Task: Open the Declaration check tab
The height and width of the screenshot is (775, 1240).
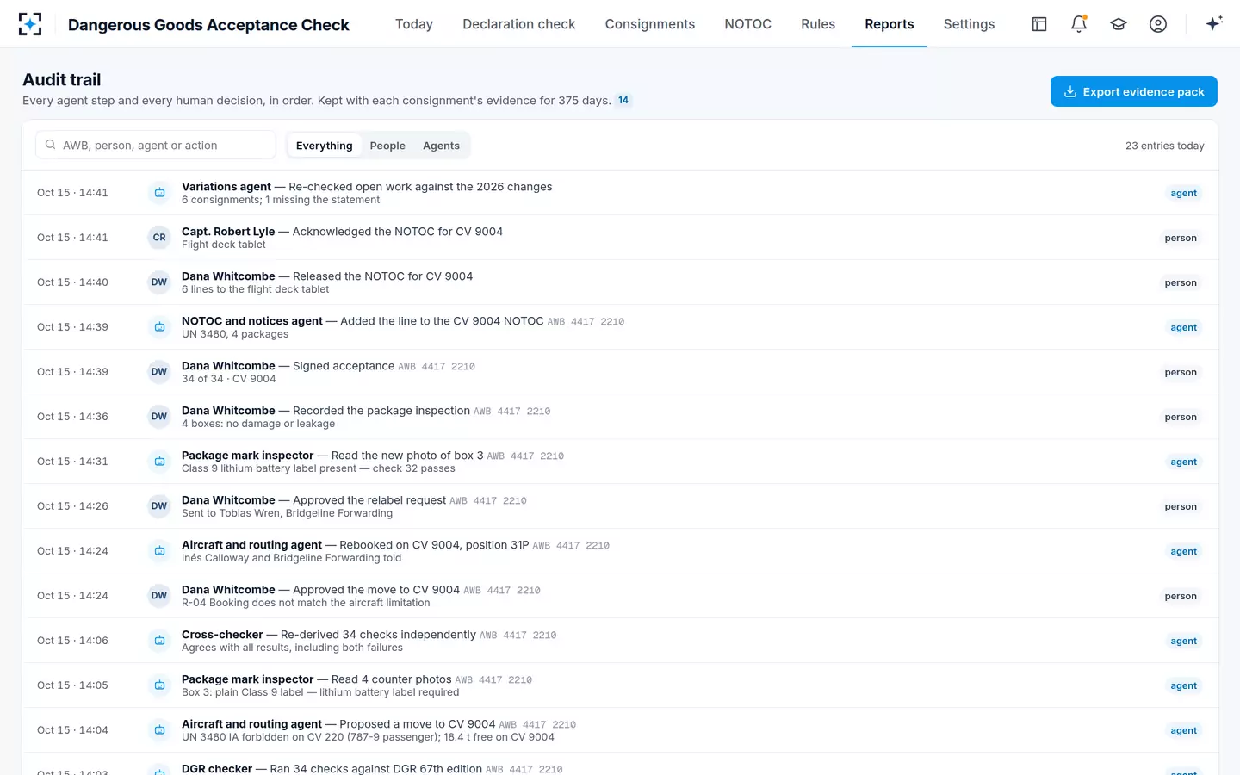Action: pos(519,24)
